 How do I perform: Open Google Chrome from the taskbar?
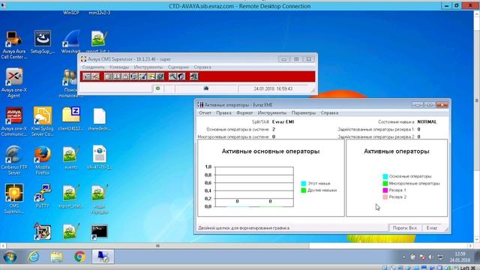pos(80,256)
